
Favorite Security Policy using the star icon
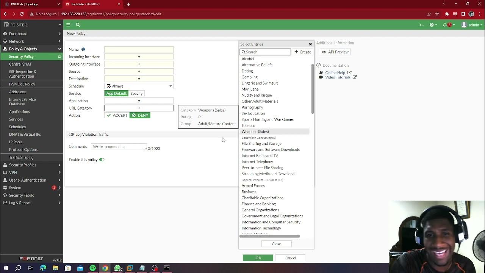point(59,56)
